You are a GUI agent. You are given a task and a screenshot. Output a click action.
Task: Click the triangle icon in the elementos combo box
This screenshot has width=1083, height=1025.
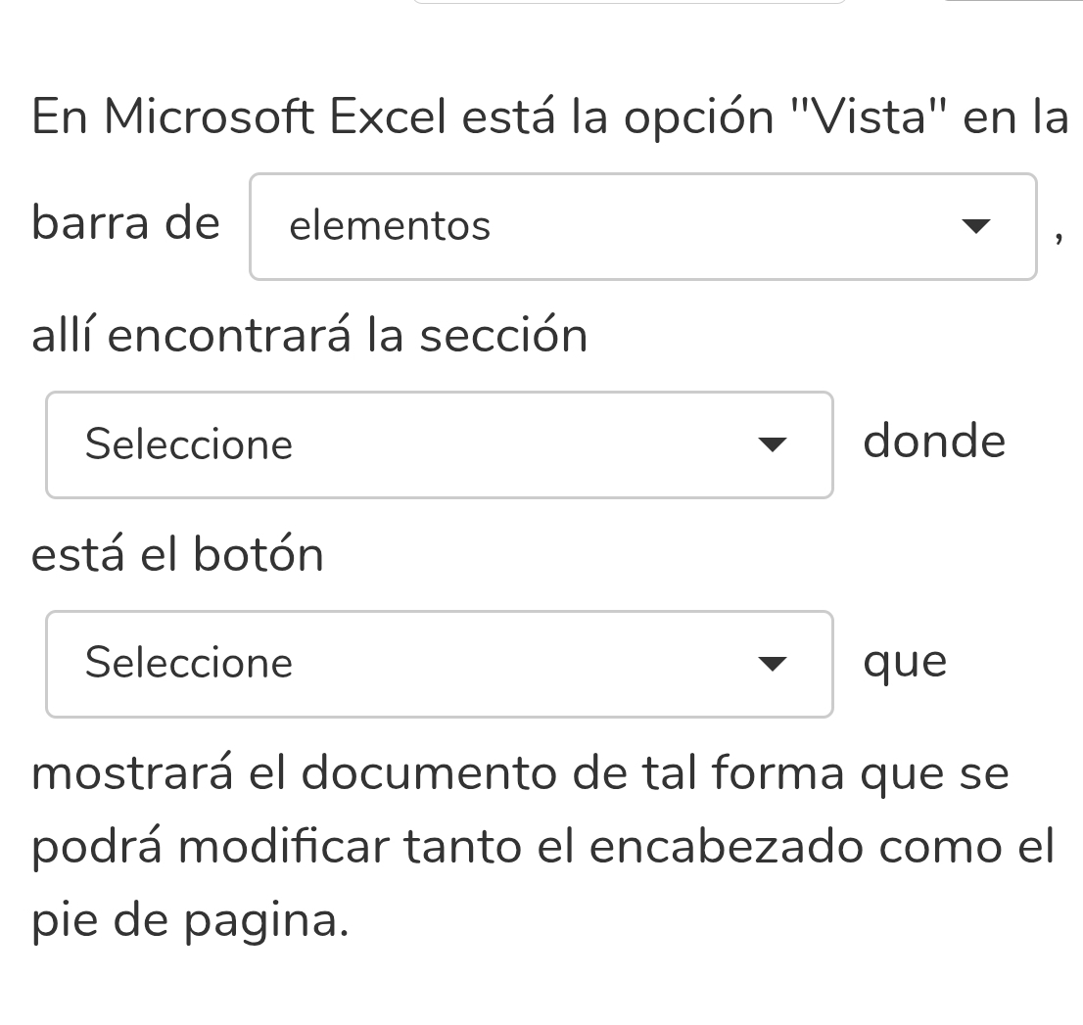pyautogui.click(x=976, y=226)
